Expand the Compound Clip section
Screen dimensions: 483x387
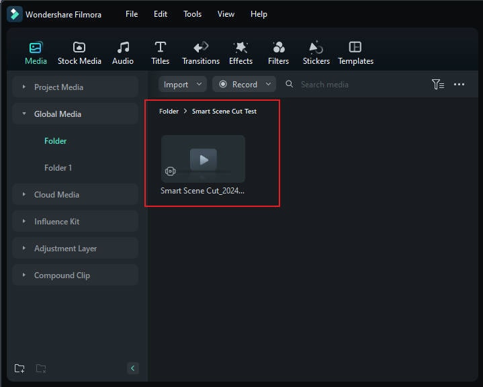click(x=75, y=275)
